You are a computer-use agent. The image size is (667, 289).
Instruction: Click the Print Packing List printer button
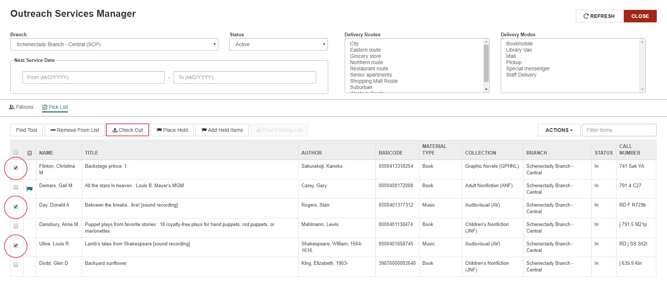(x=279, y=130)
